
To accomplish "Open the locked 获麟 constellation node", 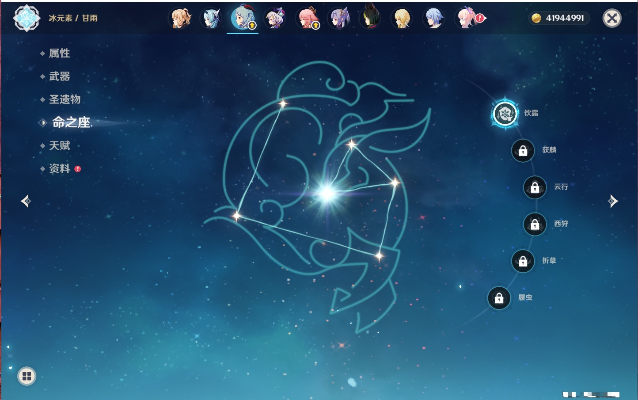I will 523,151.
